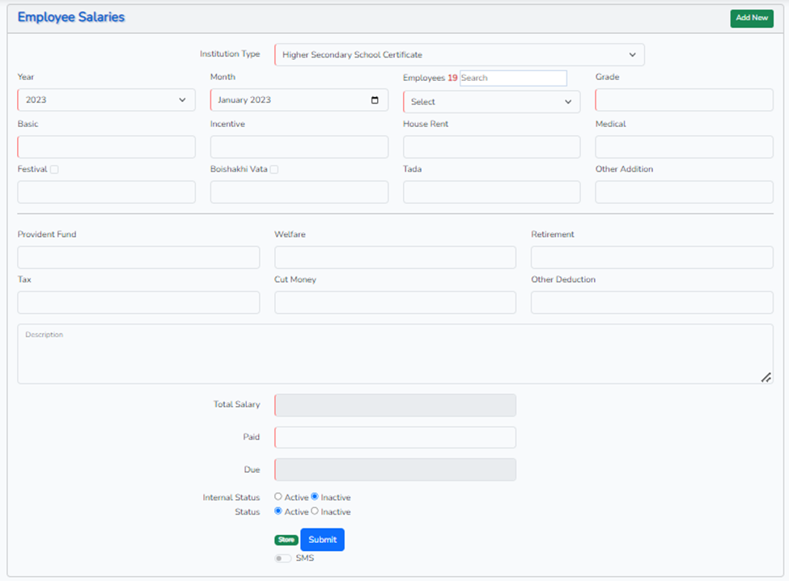789x581 pixels.
Task: Select Status Inactive radio button
Action: coord(315,511)
